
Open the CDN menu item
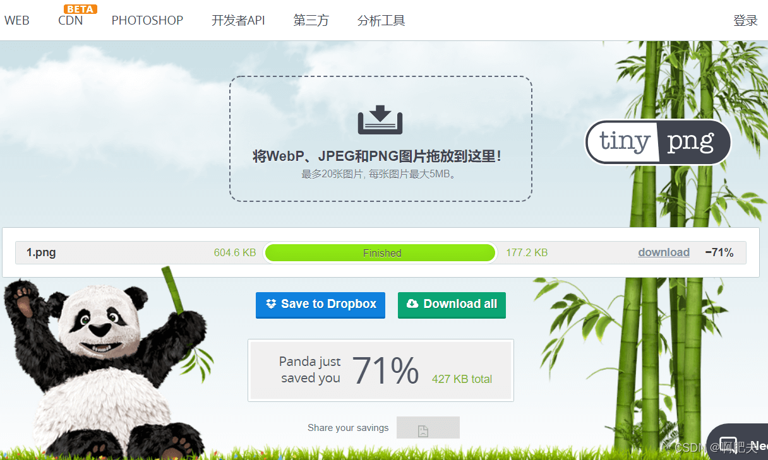70,20
